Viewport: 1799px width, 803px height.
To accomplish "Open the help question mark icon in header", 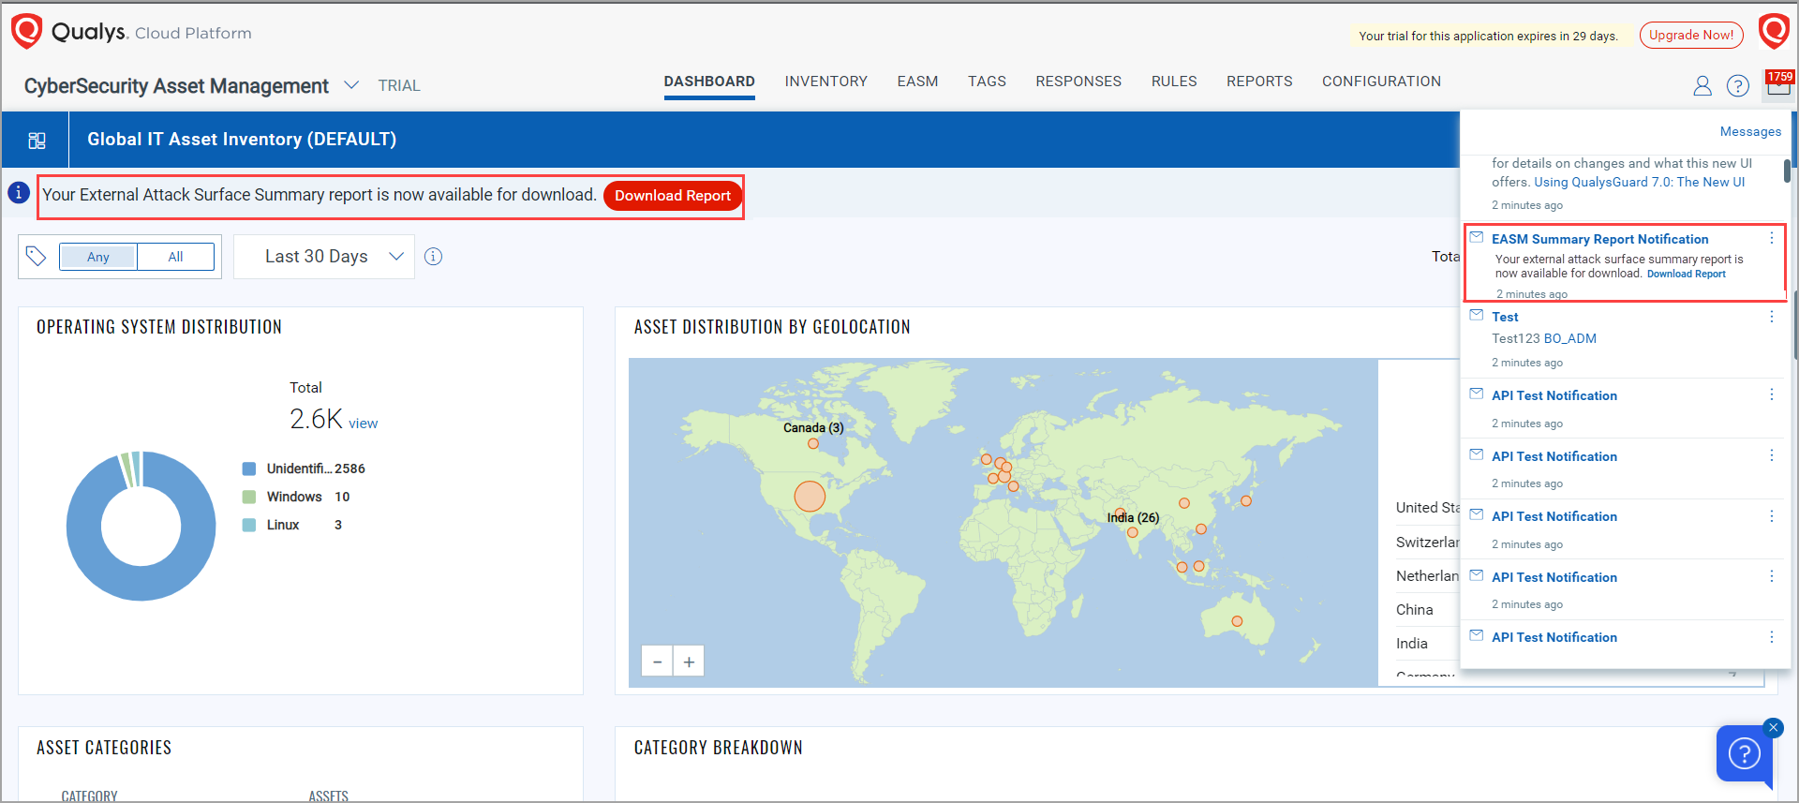I will (x=1738, y=86).
